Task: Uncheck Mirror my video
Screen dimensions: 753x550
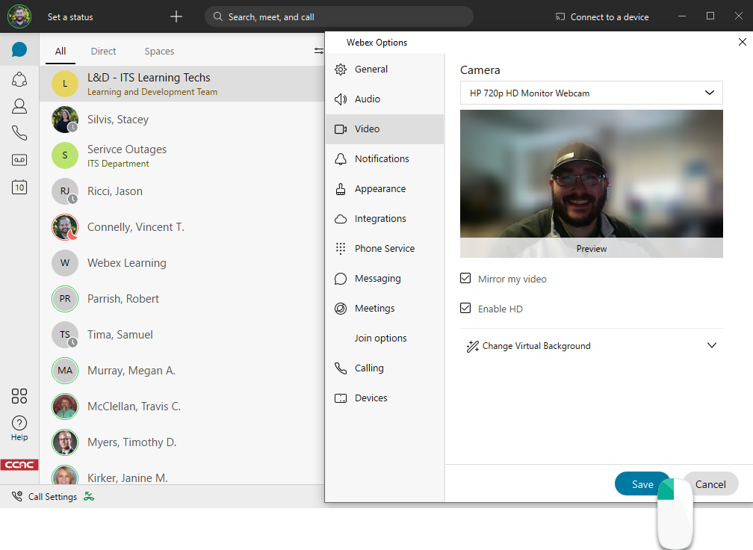Action: (465, 279)
